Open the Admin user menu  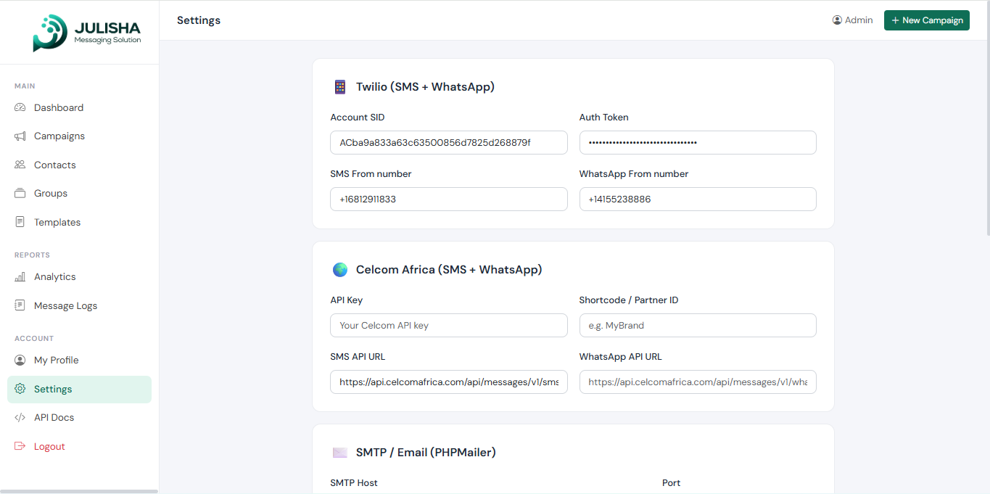point(852,20)
